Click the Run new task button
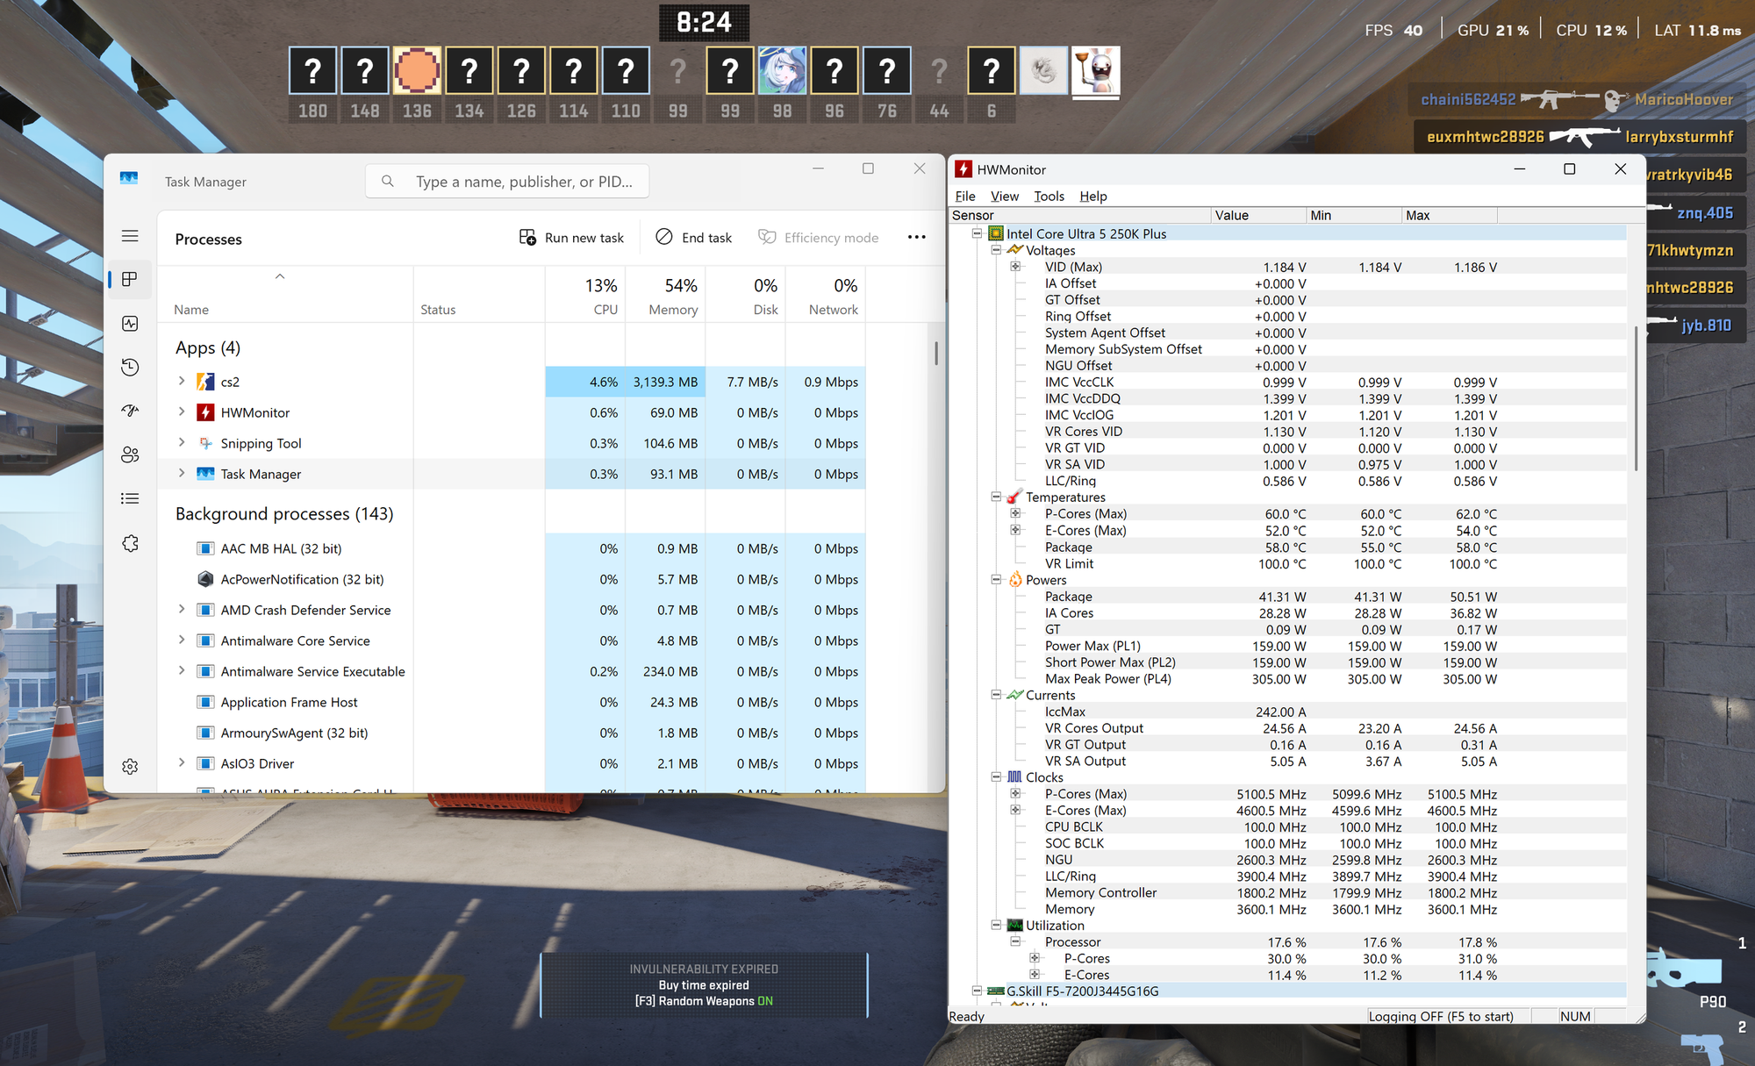This screenshot has width=1755, height=1066. point(571,237)
